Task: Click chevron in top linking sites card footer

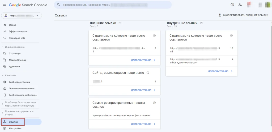Action: (x=155, y=90)
